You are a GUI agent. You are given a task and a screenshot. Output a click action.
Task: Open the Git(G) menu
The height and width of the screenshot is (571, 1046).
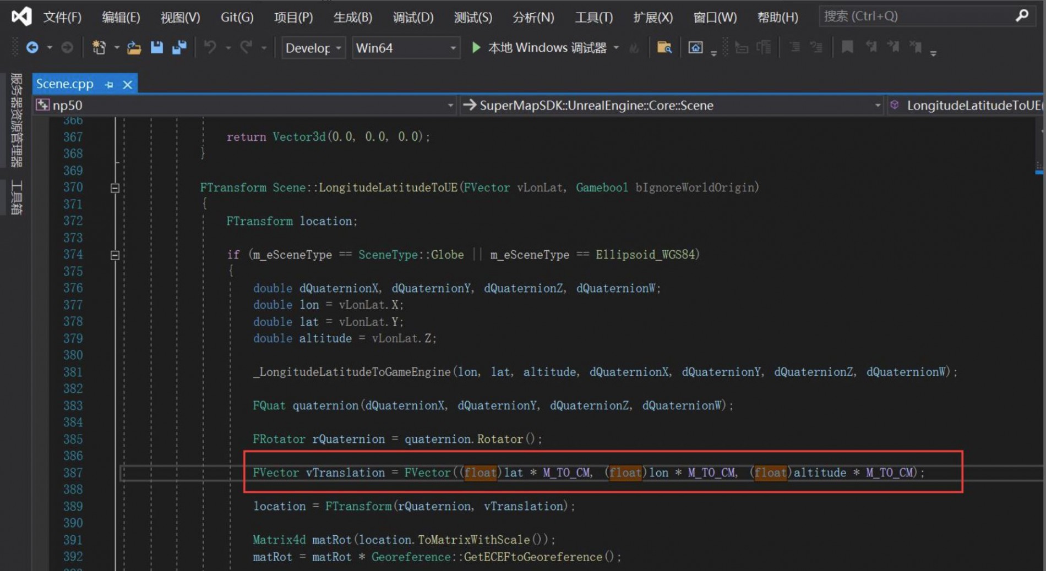(x=237, y=17)
